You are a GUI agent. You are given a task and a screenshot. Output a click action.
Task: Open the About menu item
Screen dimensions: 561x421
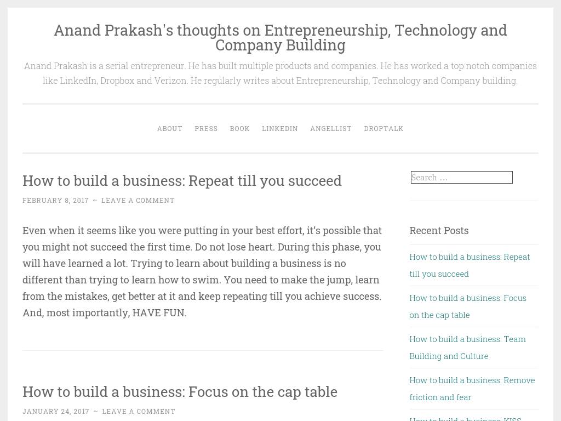click(170, 128)
